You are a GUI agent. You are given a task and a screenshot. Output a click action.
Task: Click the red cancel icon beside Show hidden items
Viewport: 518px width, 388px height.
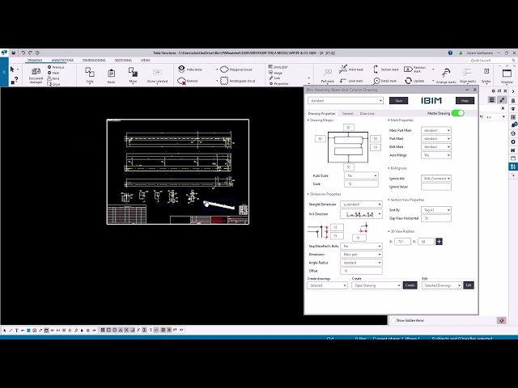tap(502, 320)
